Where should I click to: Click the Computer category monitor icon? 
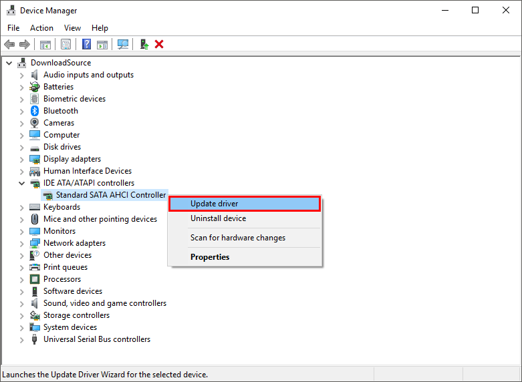[35, 135]
